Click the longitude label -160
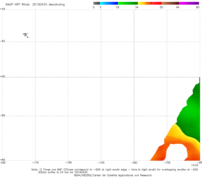 (x=134, y=163)
